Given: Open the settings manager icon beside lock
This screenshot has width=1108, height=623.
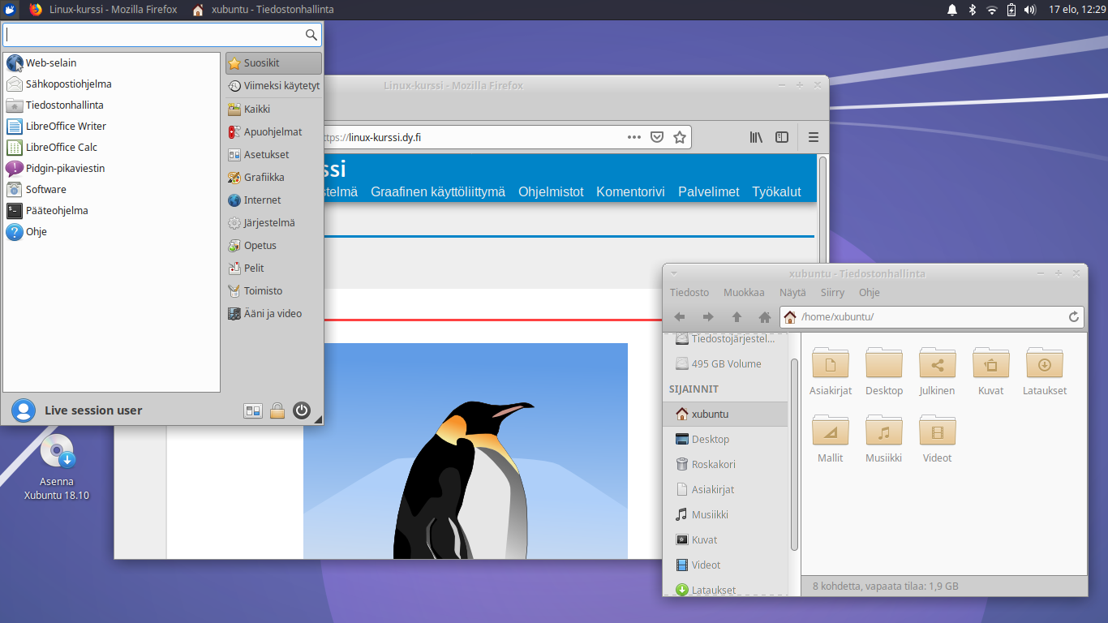Looking at the screenshot, I should [x=253, y=410].
